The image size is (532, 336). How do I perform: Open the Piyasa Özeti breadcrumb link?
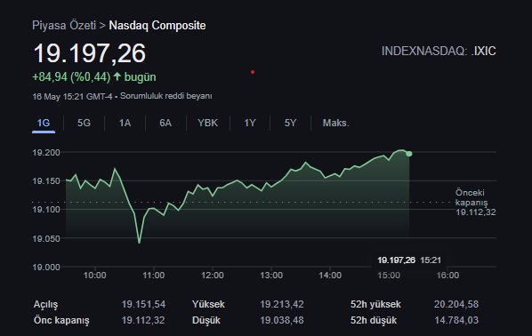(64, 26)
